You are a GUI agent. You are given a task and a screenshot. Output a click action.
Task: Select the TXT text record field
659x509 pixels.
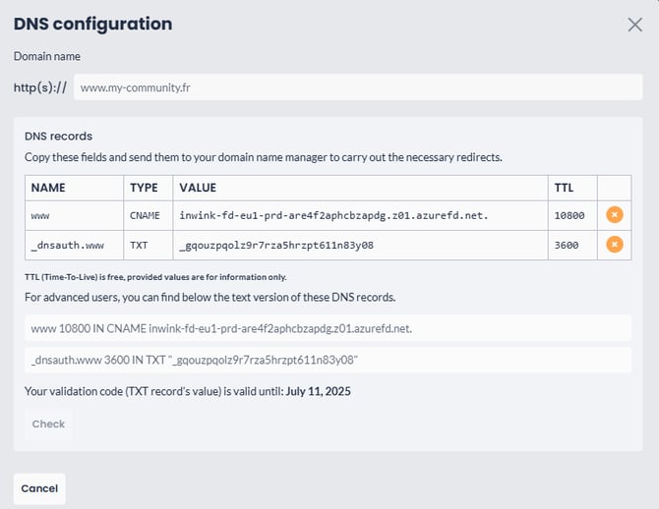click(328, 360)
